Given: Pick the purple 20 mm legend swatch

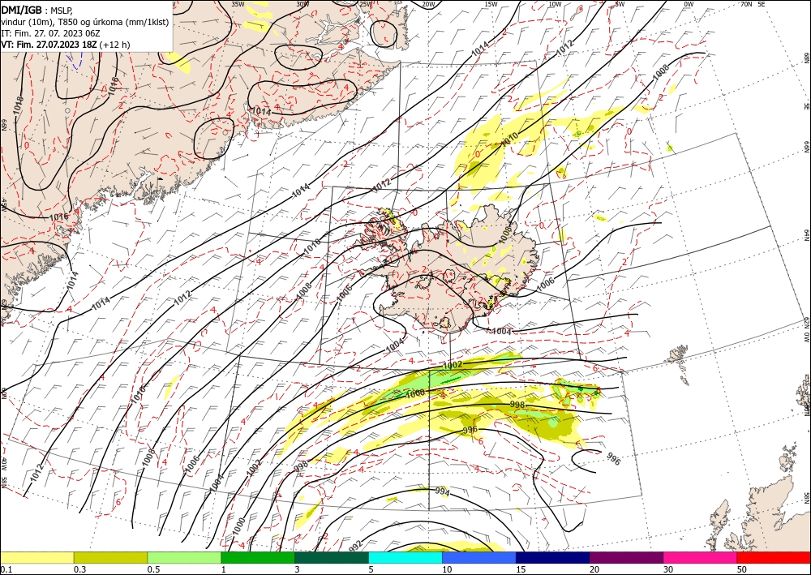Looking at the screenshot, I should point(626,557).
